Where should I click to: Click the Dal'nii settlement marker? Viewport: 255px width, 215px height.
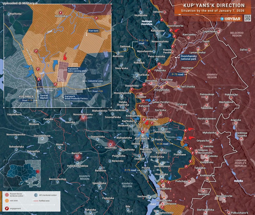pos(249,50)
